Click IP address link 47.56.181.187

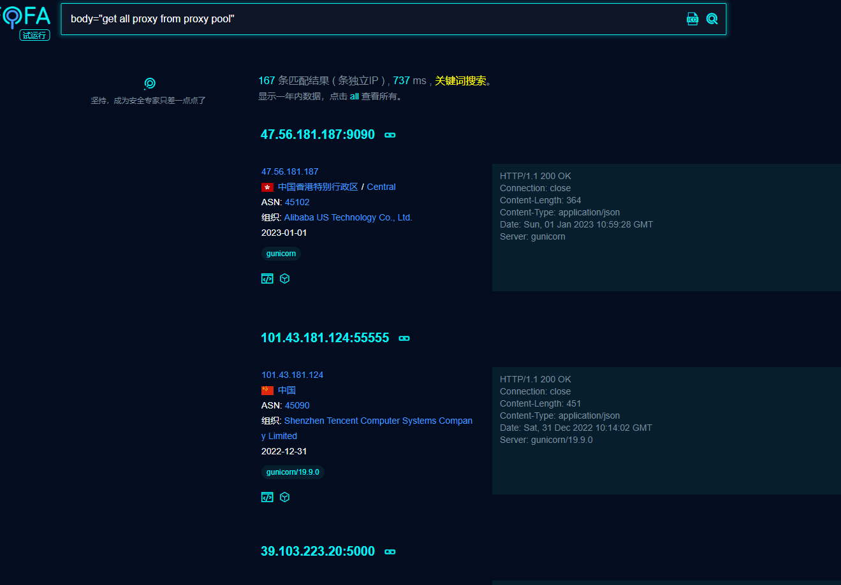[289, 171]
